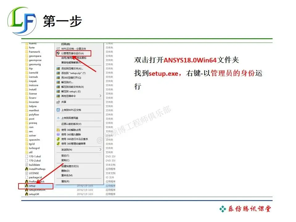The height and width of the screenshot is (222, 296).
Task: Choose 解压到 setup\ (E) menu entry
Action: point(71,91)
